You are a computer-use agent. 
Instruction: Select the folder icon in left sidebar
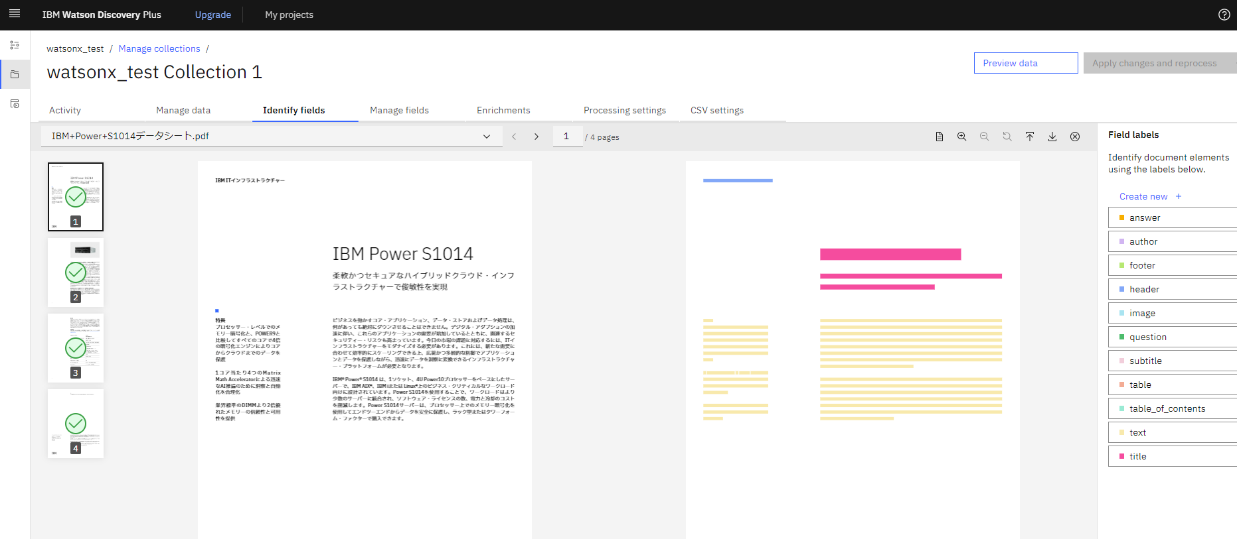[15, 74]
